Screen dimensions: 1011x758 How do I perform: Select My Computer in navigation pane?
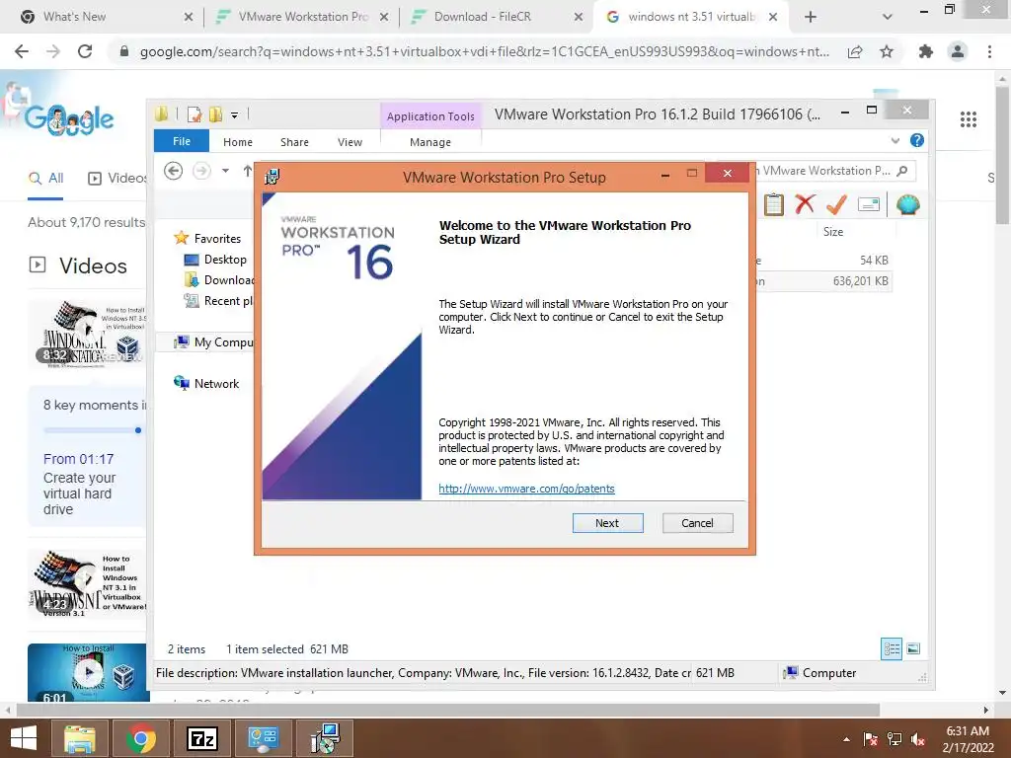pyautogui.click(x=213, y=342)
